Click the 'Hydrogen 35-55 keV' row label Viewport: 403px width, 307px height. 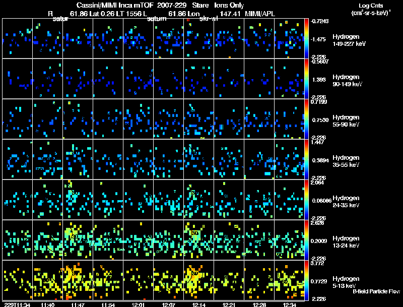[346, 161]
